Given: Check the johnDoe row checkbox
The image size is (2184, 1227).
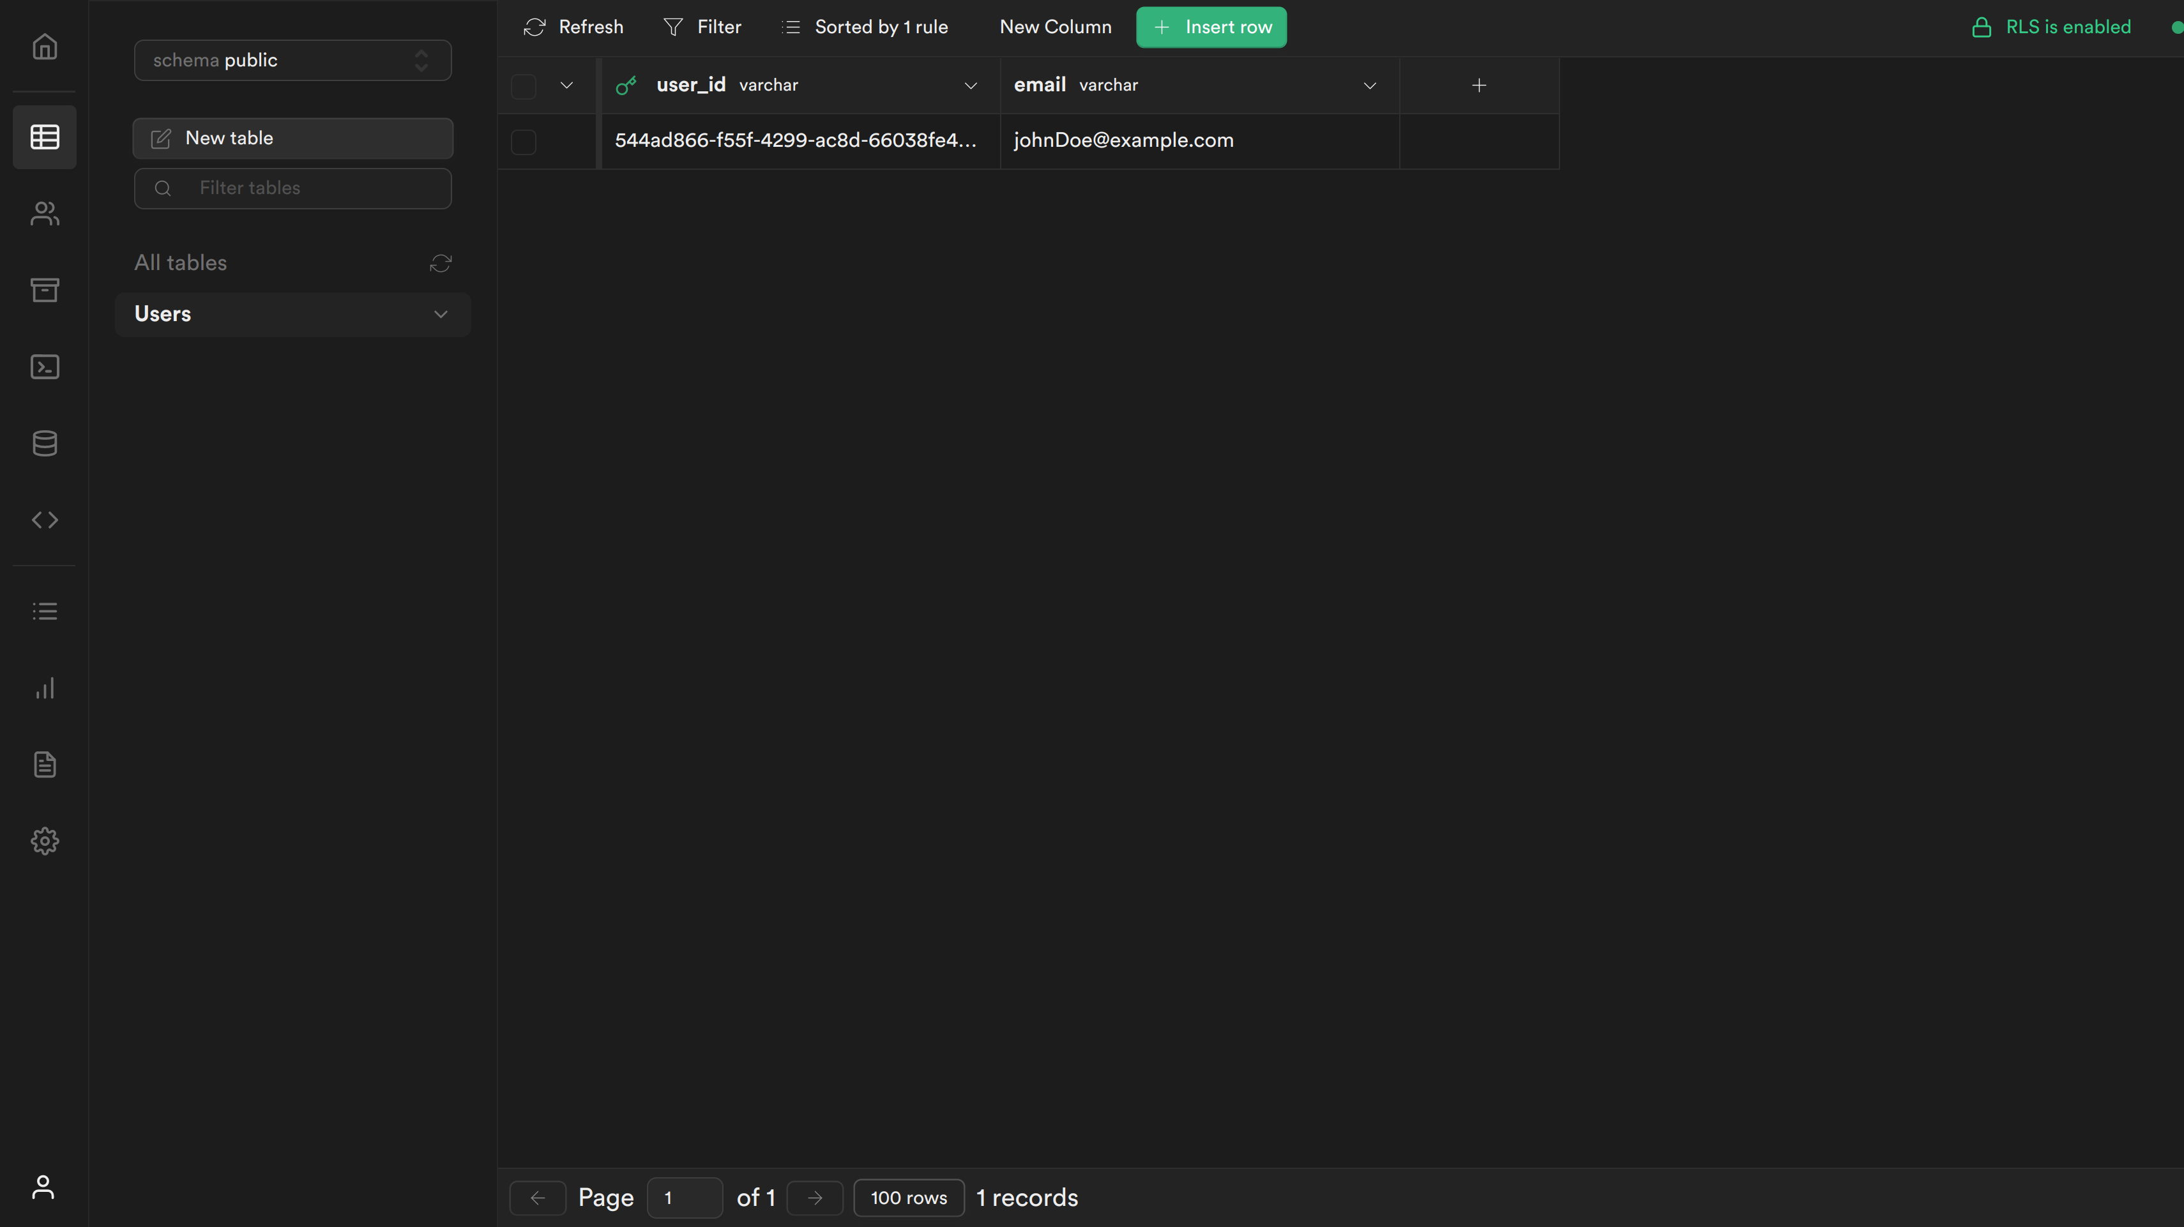Looking at the screenshot, I should click(523, 142).
